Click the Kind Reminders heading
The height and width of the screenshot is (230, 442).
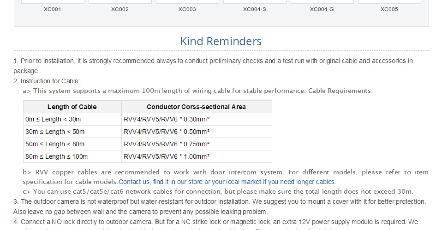pos(221,41)
